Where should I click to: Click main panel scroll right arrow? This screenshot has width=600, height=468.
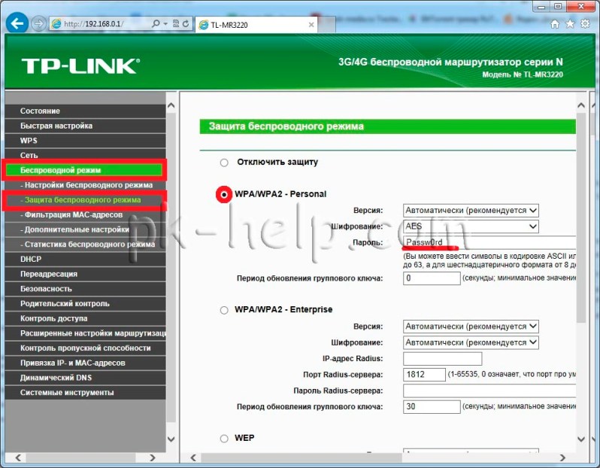562,457
